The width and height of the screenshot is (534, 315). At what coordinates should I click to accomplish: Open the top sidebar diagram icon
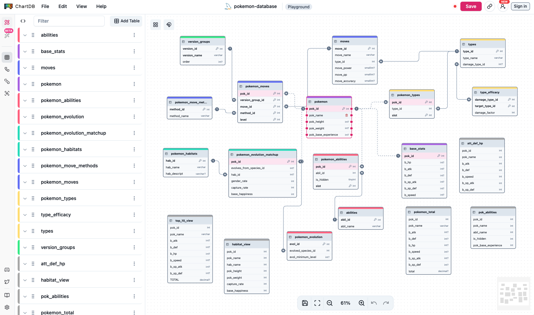point(7,22)
